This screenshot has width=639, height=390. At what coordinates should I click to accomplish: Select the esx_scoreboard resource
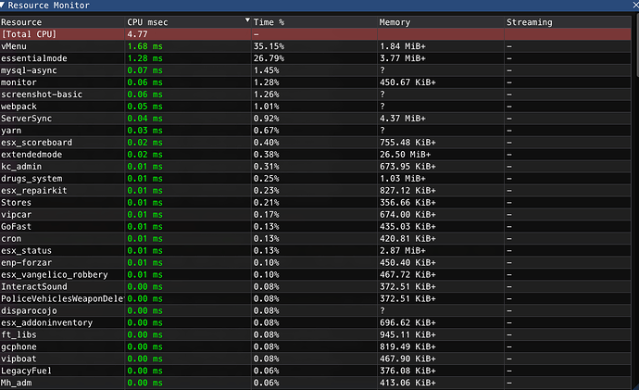36,143
